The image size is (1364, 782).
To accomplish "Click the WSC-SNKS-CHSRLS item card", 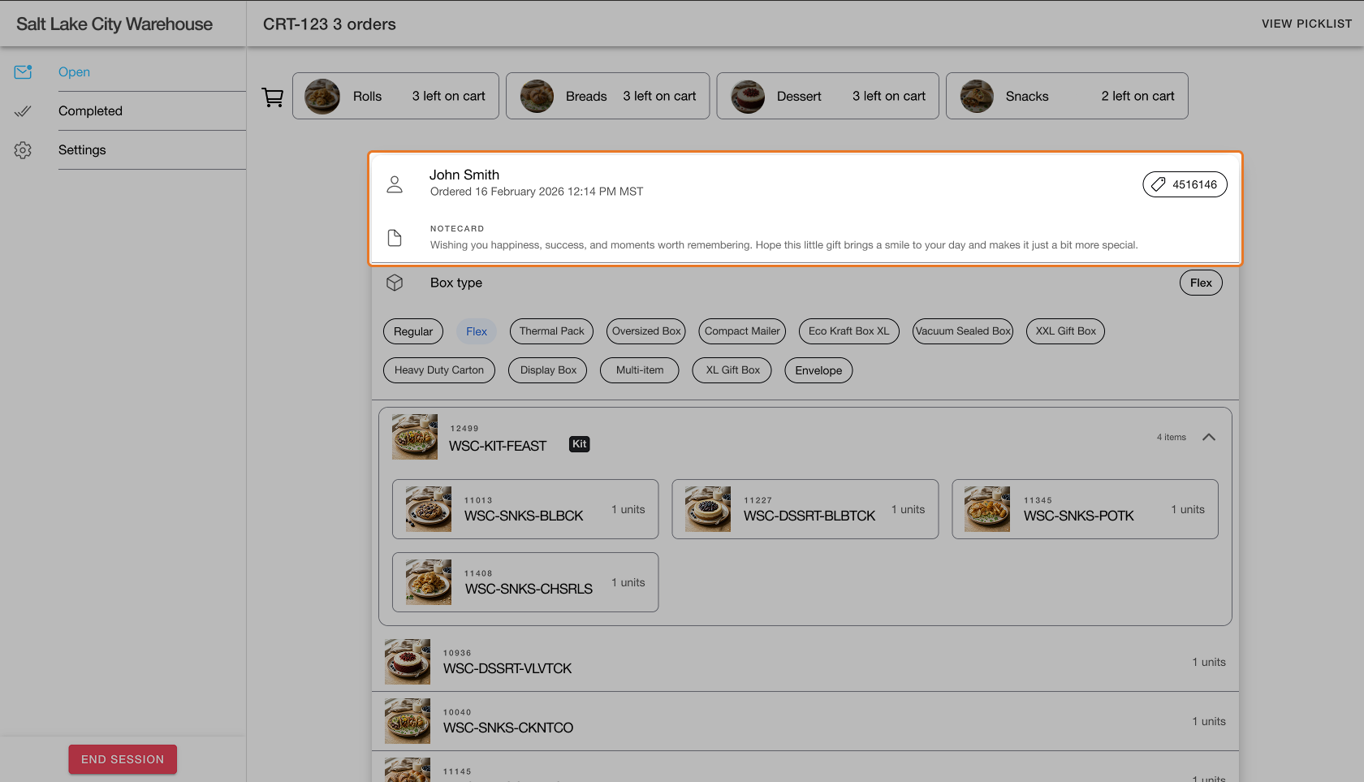I will (x=525, y=582).
